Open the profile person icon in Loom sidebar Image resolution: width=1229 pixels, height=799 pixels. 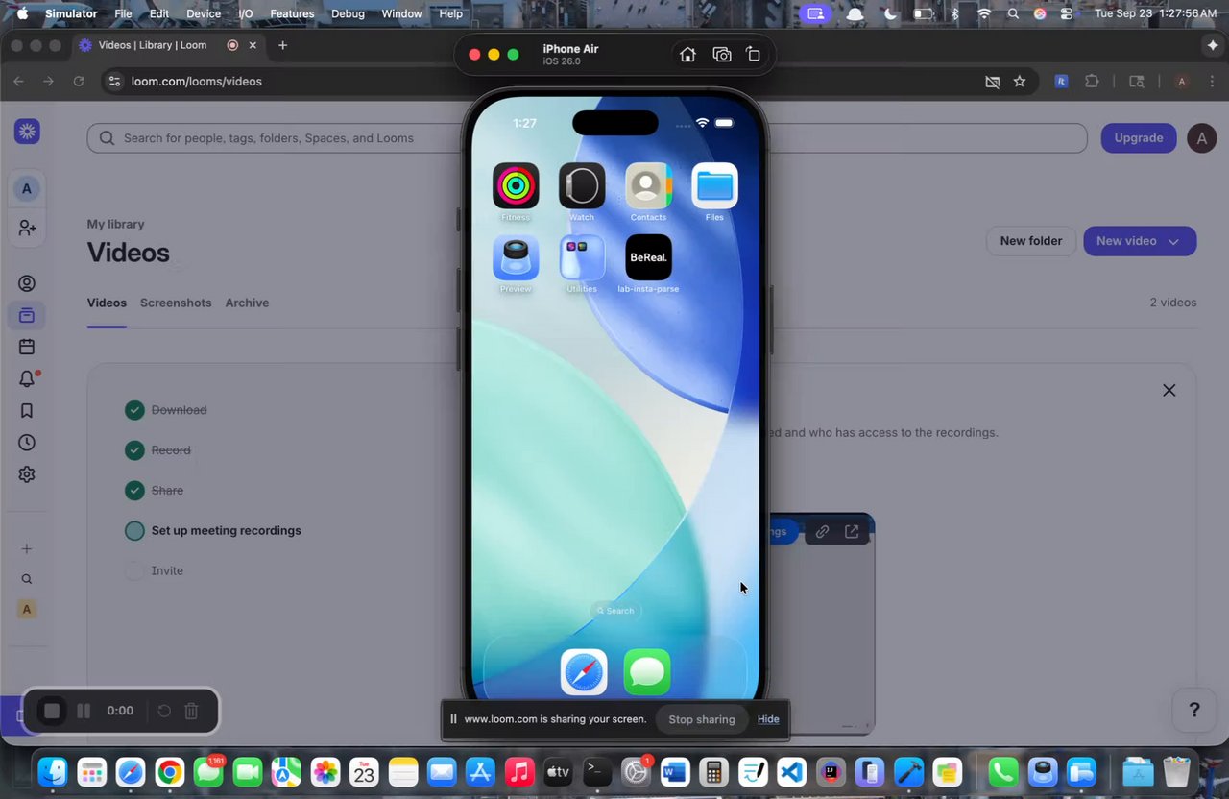[x=27, y=283]
